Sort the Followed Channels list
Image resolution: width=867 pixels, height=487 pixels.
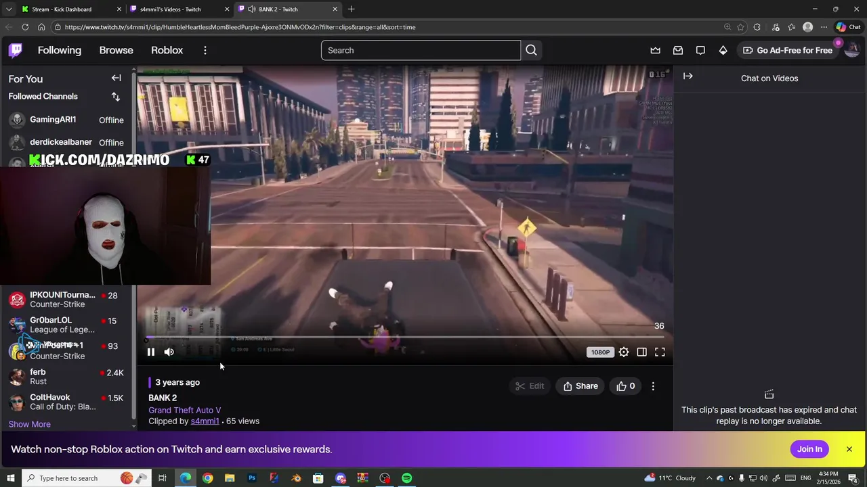click(x=115, y=97)
